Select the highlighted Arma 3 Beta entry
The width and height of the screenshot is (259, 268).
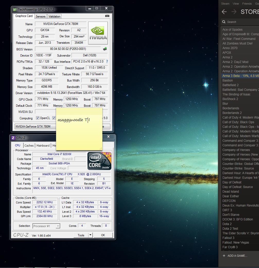point(240,76)
